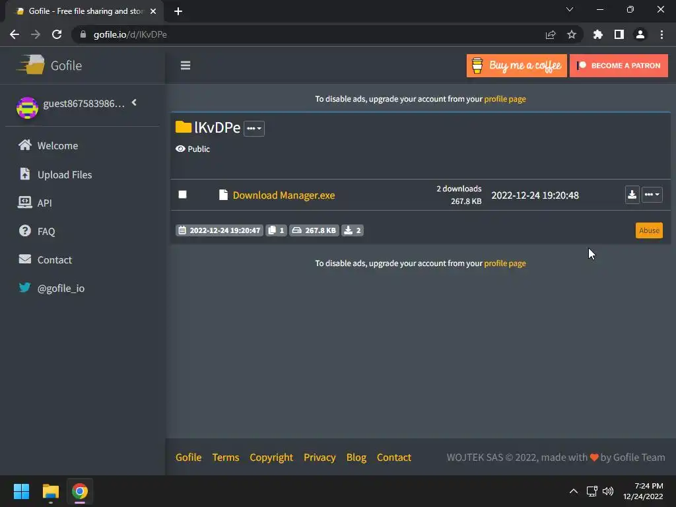Click the Buy me a coffee button

point(516,65)
